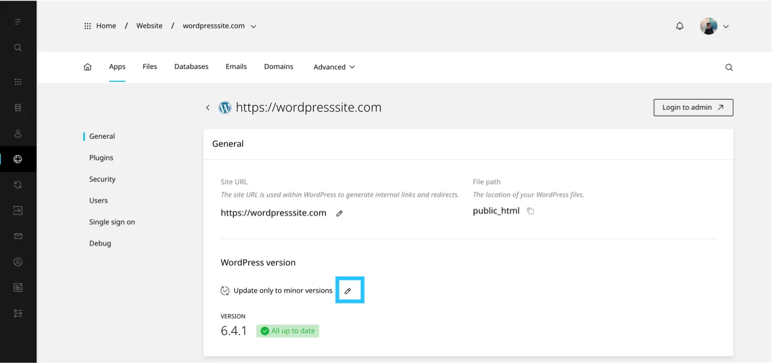Click the Login to admin button
The height and width of the screenshot is (364, 772).
point(693,108)
